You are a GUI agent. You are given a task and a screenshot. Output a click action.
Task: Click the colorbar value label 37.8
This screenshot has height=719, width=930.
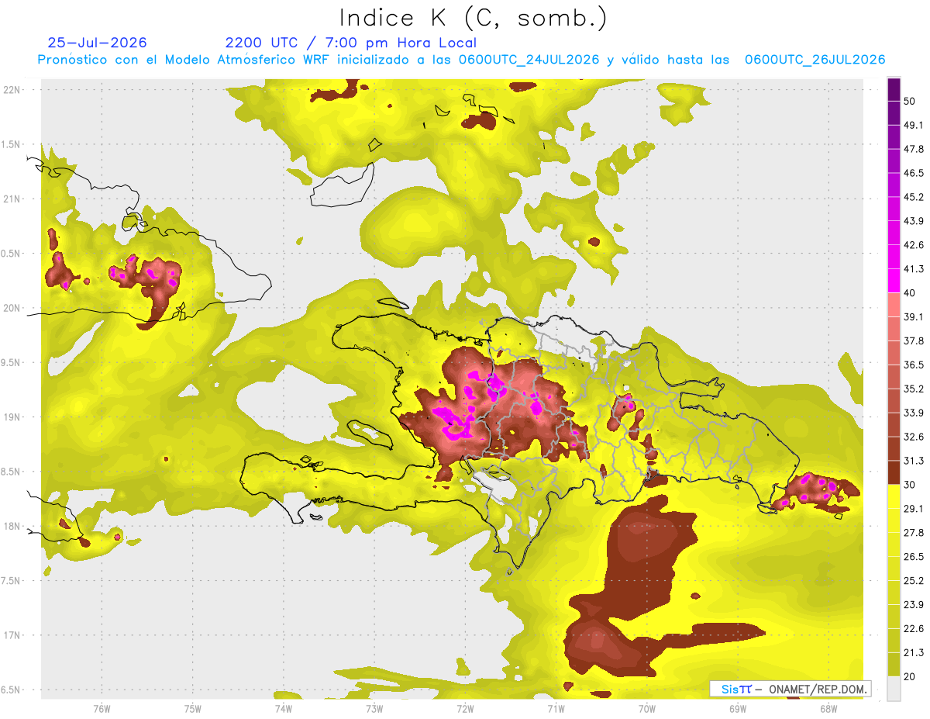coord(914,340)
